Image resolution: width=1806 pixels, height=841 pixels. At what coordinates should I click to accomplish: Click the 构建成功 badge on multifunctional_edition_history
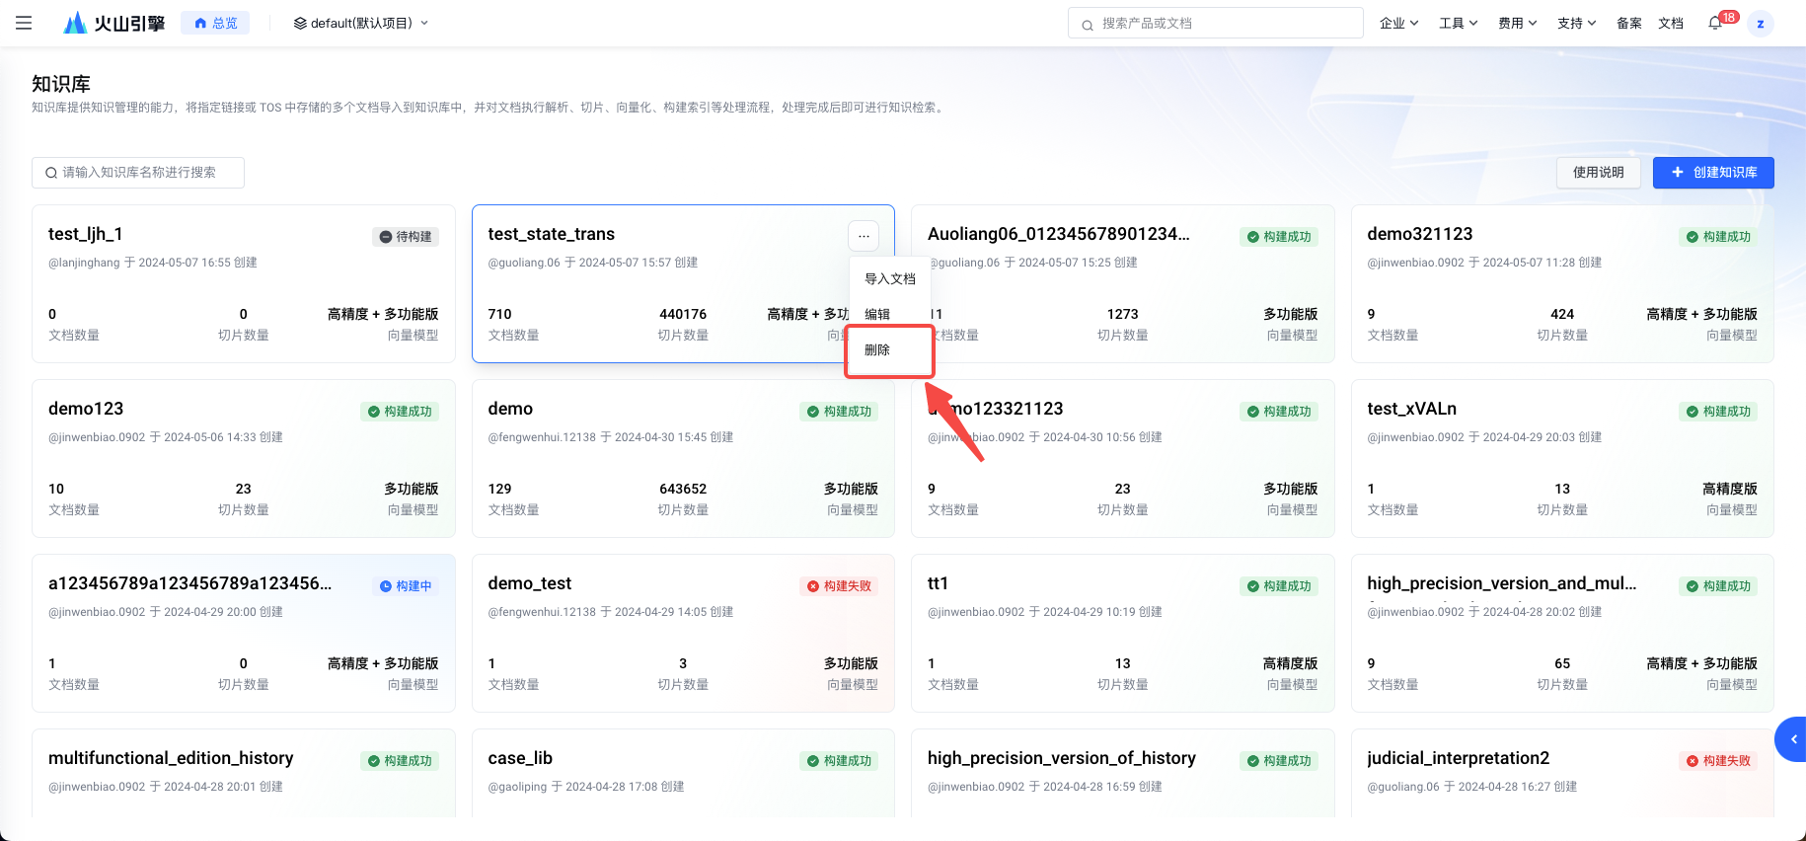[x=400, y=761]
